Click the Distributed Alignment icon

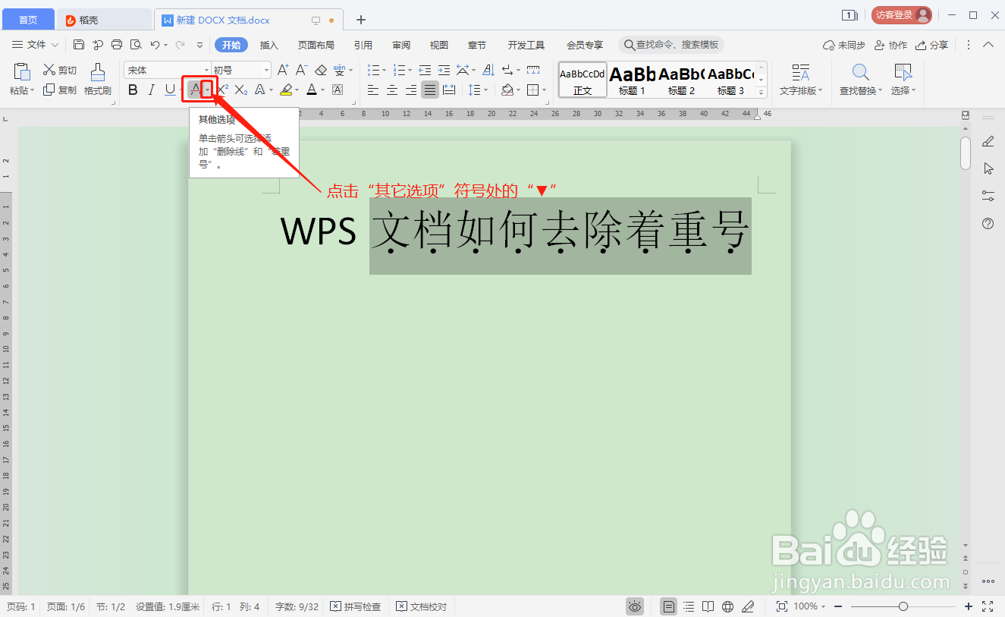click(x=449, y=90)
